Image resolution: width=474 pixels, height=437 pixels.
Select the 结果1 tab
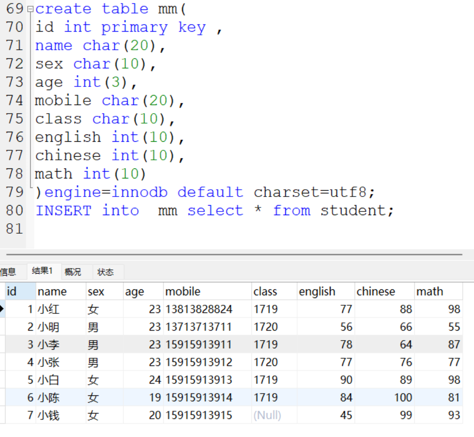tap(43, 271)
